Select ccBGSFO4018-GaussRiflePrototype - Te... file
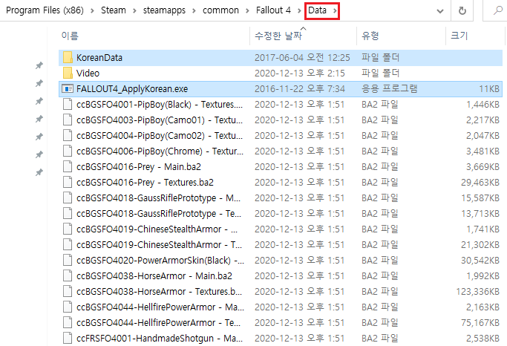Image resolution: width=507 pixels, height=346 pixels. point(158,213)
